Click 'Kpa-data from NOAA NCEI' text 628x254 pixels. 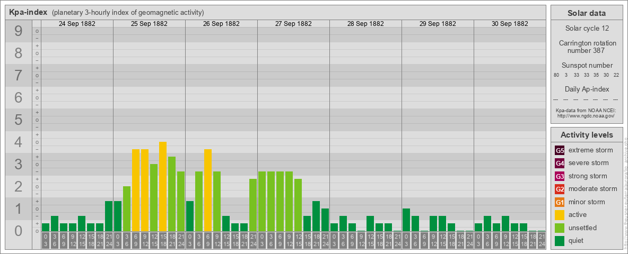(586, 110)
